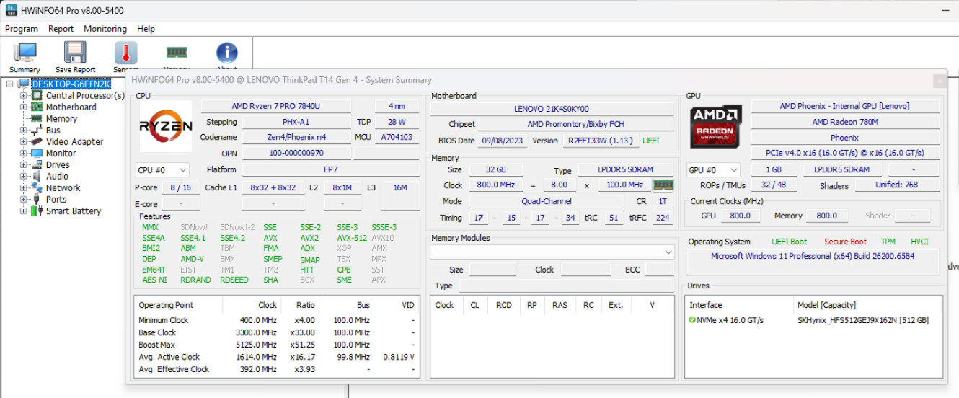Click the green check icon beside NVMe x4
The image size is (959, 398).
(x=692, y=320)
